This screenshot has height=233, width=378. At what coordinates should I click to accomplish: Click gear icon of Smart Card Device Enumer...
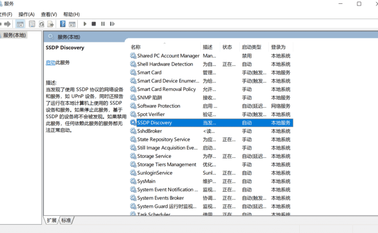(133, 81)
